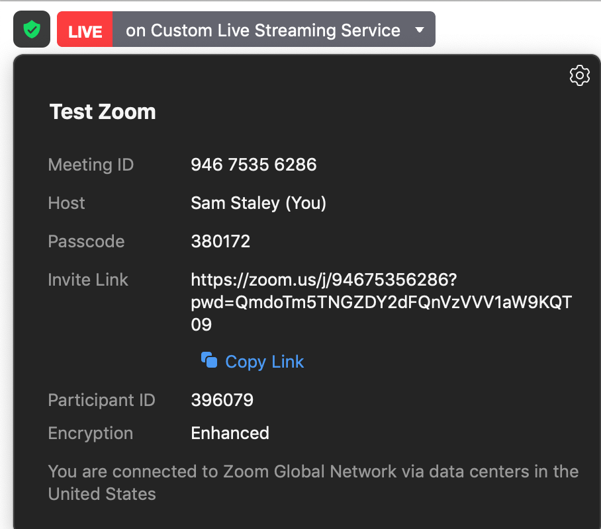Click the Passcode label
The image size is (601, 529).
86,241
